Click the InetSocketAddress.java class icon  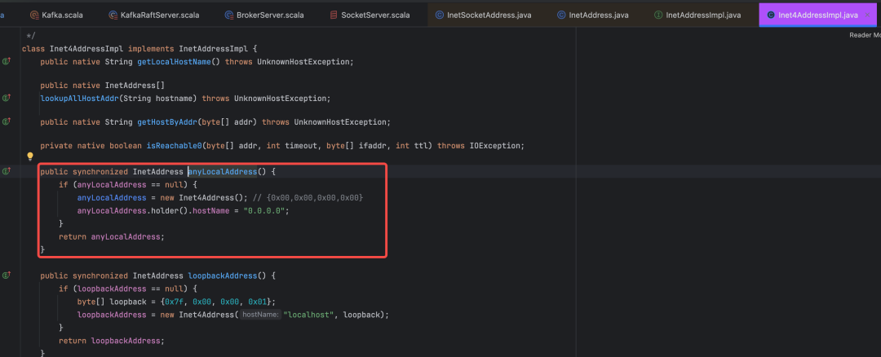point(440,15)
